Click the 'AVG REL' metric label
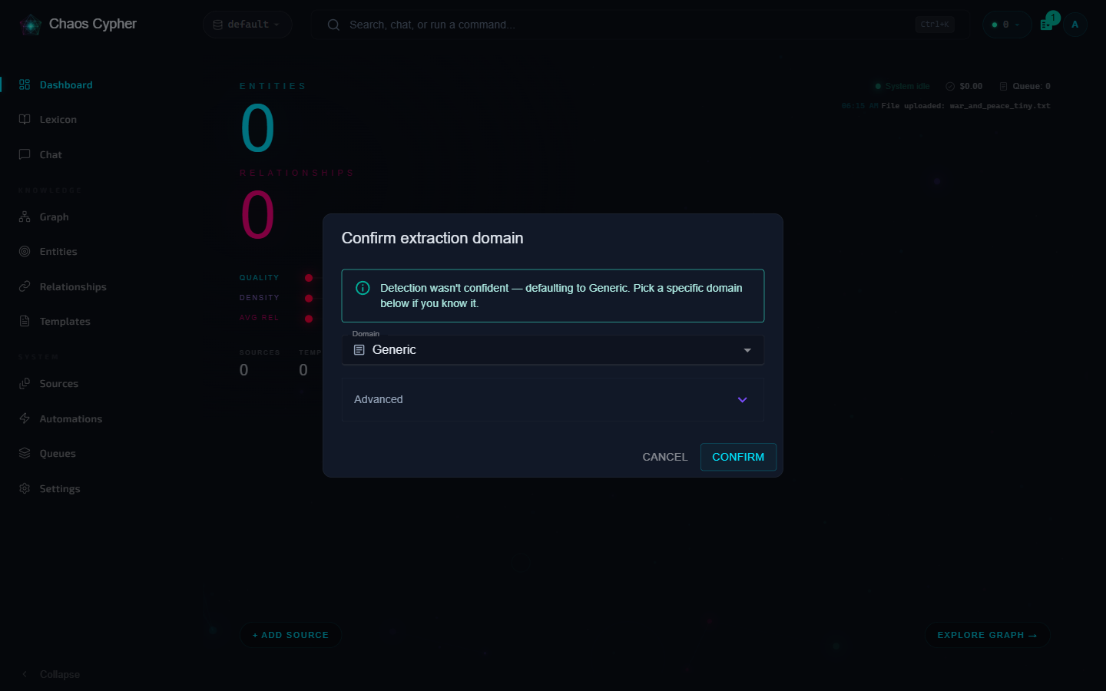This screenshot has width=1106, height=691. [x=259, y=318]
